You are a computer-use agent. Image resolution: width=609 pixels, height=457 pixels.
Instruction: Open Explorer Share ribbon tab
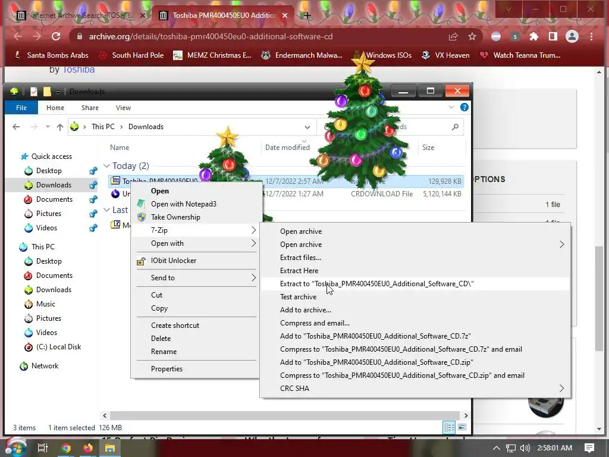90,108
